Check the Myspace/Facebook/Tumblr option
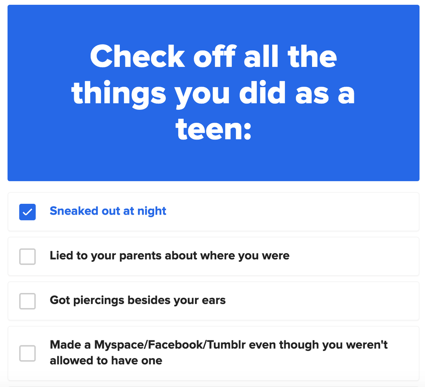The width and height of the screenshot is (425, 387). [x=27, y=353]
